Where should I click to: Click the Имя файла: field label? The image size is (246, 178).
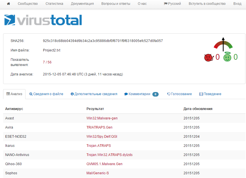20,50
